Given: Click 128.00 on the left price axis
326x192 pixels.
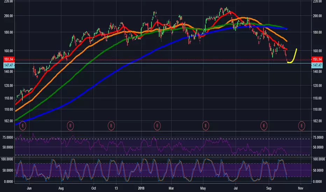Looking at the screenshot, I should coord(8,86).
